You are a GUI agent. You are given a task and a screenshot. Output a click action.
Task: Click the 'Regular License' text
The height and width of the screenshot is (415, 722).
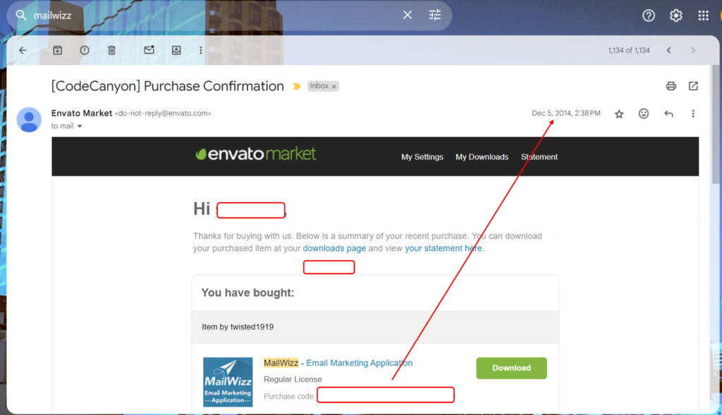293,380
